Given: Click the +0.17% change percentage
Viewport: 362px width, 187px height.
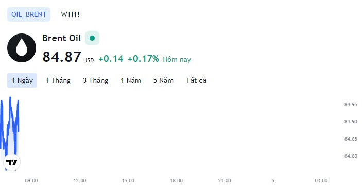Looking at the screenshot, I should click(x=143, y=59).
